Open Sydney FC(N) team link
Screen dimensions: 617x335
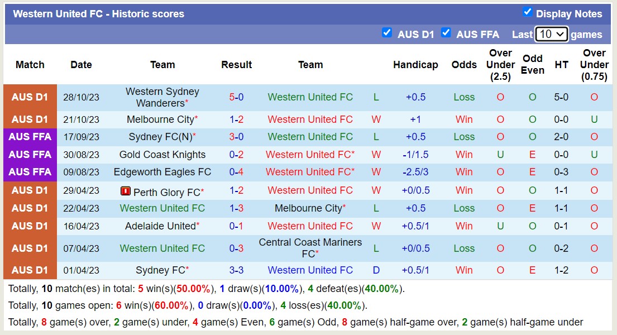tap(160, 137)
